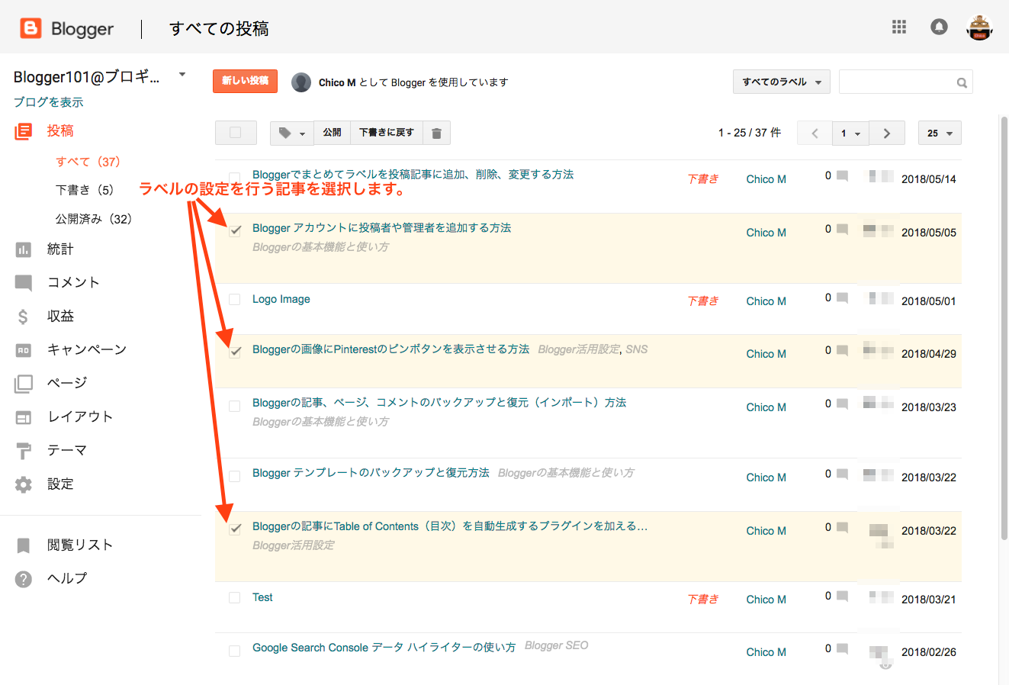Go to the previous page of posts
1009x685 pixels.
pos(815,133)
